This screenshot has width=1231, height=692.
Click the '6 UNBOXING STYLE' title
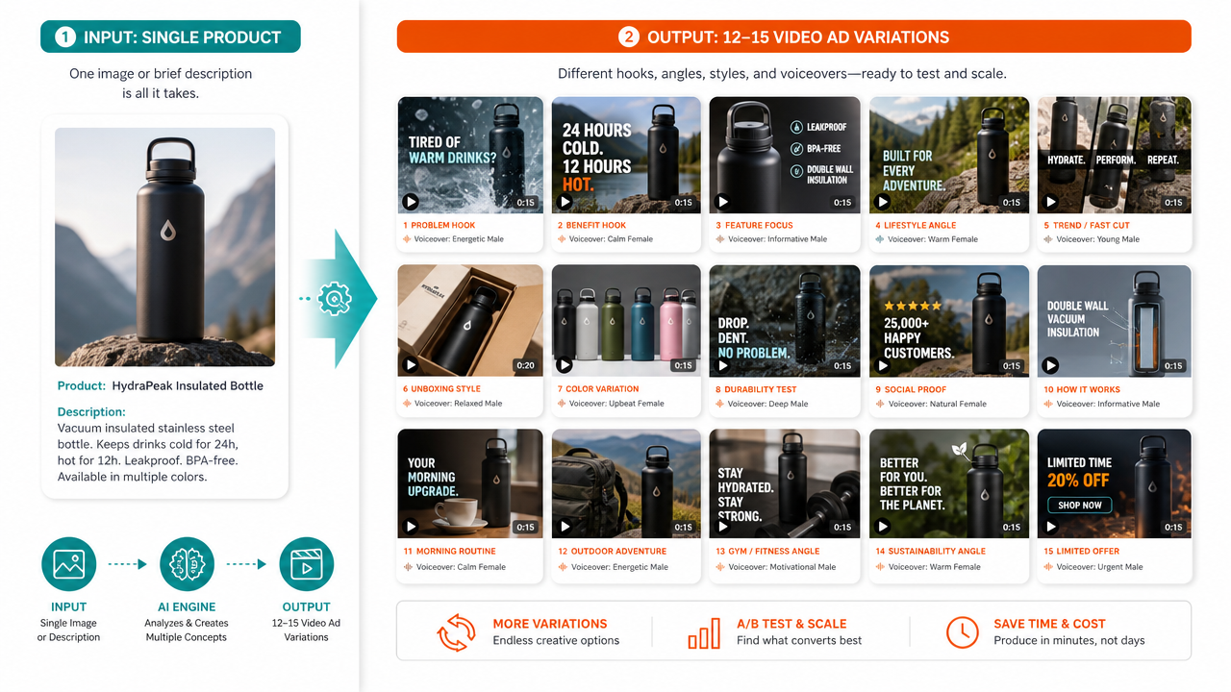[x=443, y=389]
